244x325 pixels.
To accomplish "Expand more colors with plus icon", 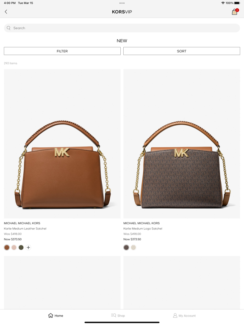I will pyautogui.click(x=28, y=247).
